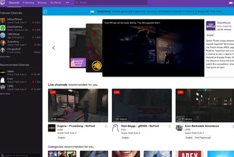Open options menu for Eugene PruneGang stream
Screen dimensions: 234x157
click(106, 126)
